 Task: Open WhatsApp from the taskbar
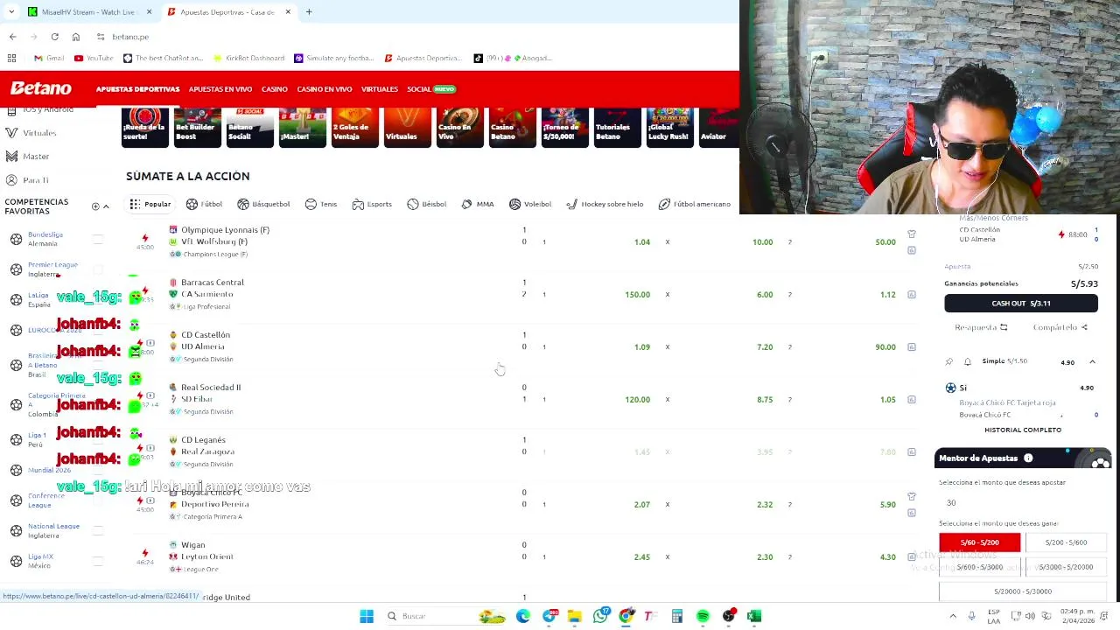600,616
